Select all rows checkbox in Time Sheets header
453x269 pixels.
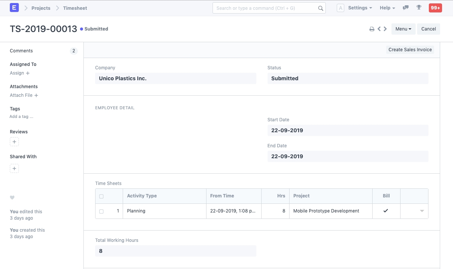(x=101, y=196)
